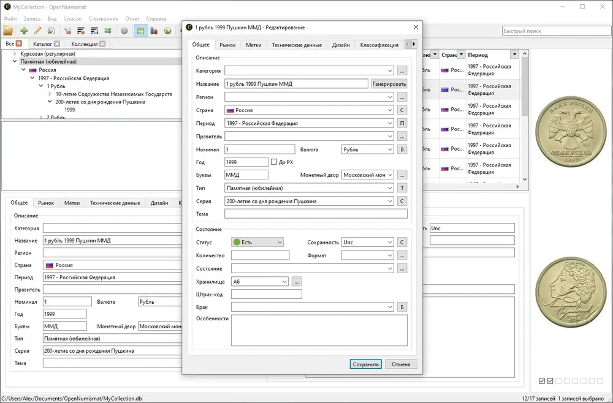Toggle first checked box under coin images
This screenshot has height=403, width=613.
point(542,381)
